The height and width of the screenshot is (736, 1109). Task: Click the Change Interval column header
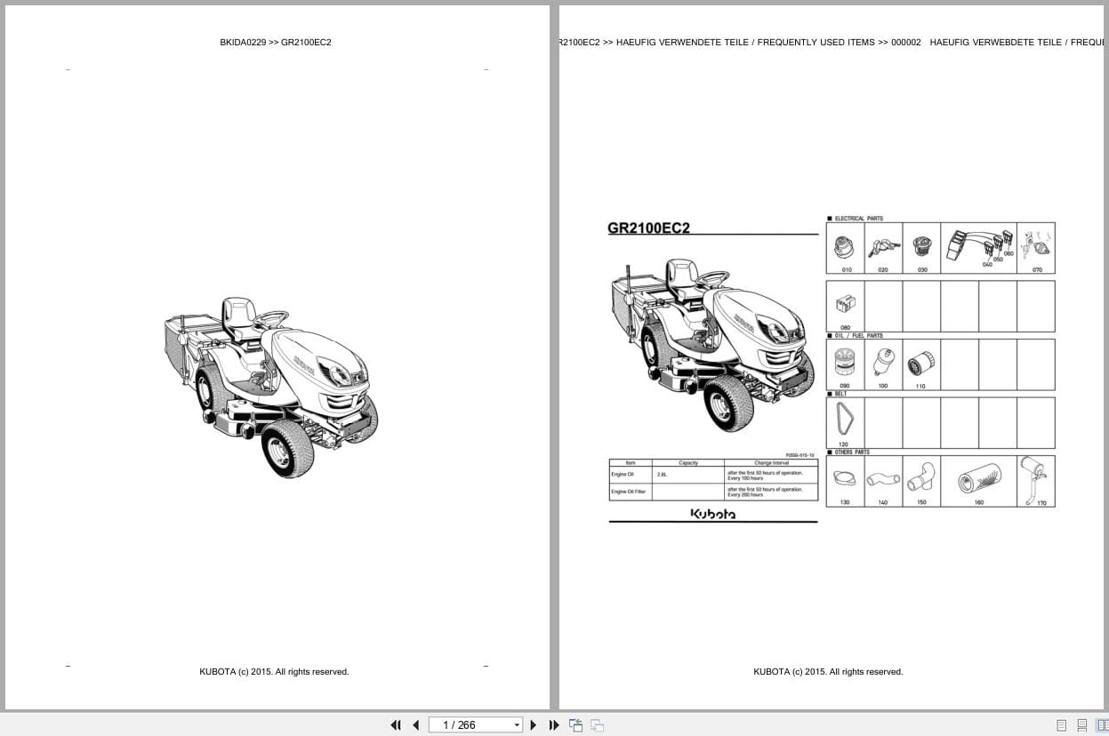771,463
